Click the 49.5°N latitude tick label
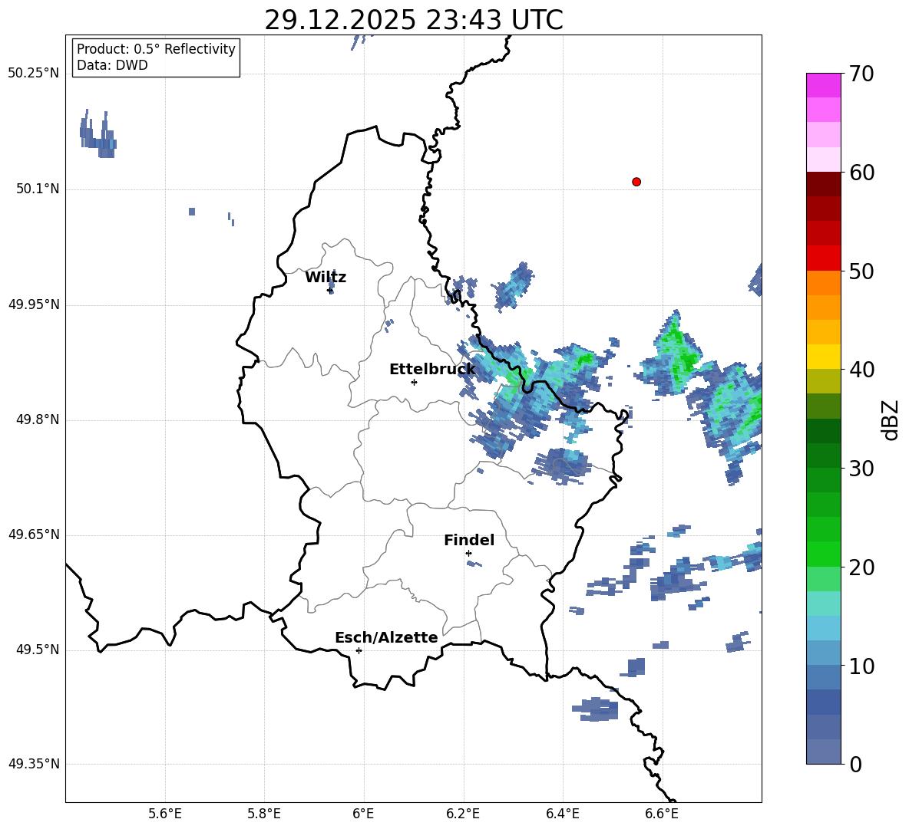 tap(38, 650)
